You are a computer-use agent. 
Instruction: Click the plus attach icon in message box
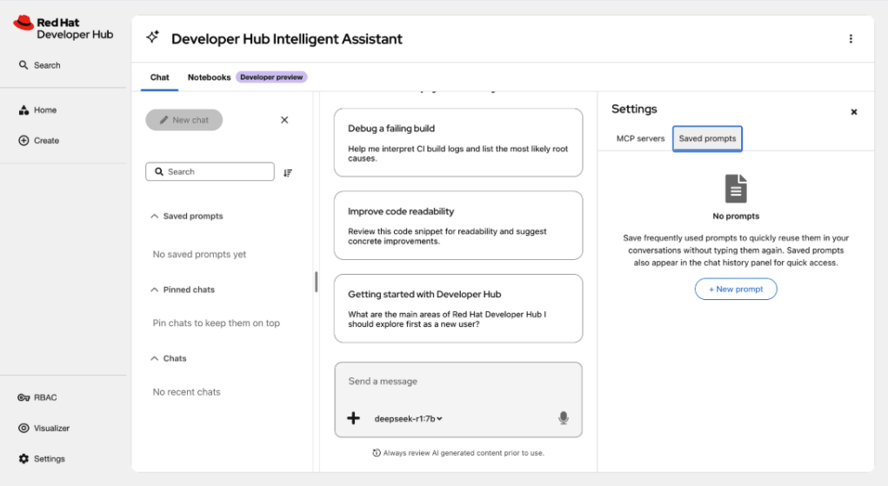click(353, 418)
